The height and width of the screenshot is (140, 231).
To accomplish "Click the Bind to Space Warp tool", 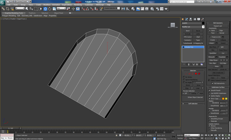I will (x=12, y=9).
